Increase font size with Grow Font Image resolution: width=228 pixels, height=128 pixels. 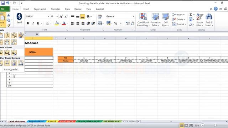pos(61,16)
